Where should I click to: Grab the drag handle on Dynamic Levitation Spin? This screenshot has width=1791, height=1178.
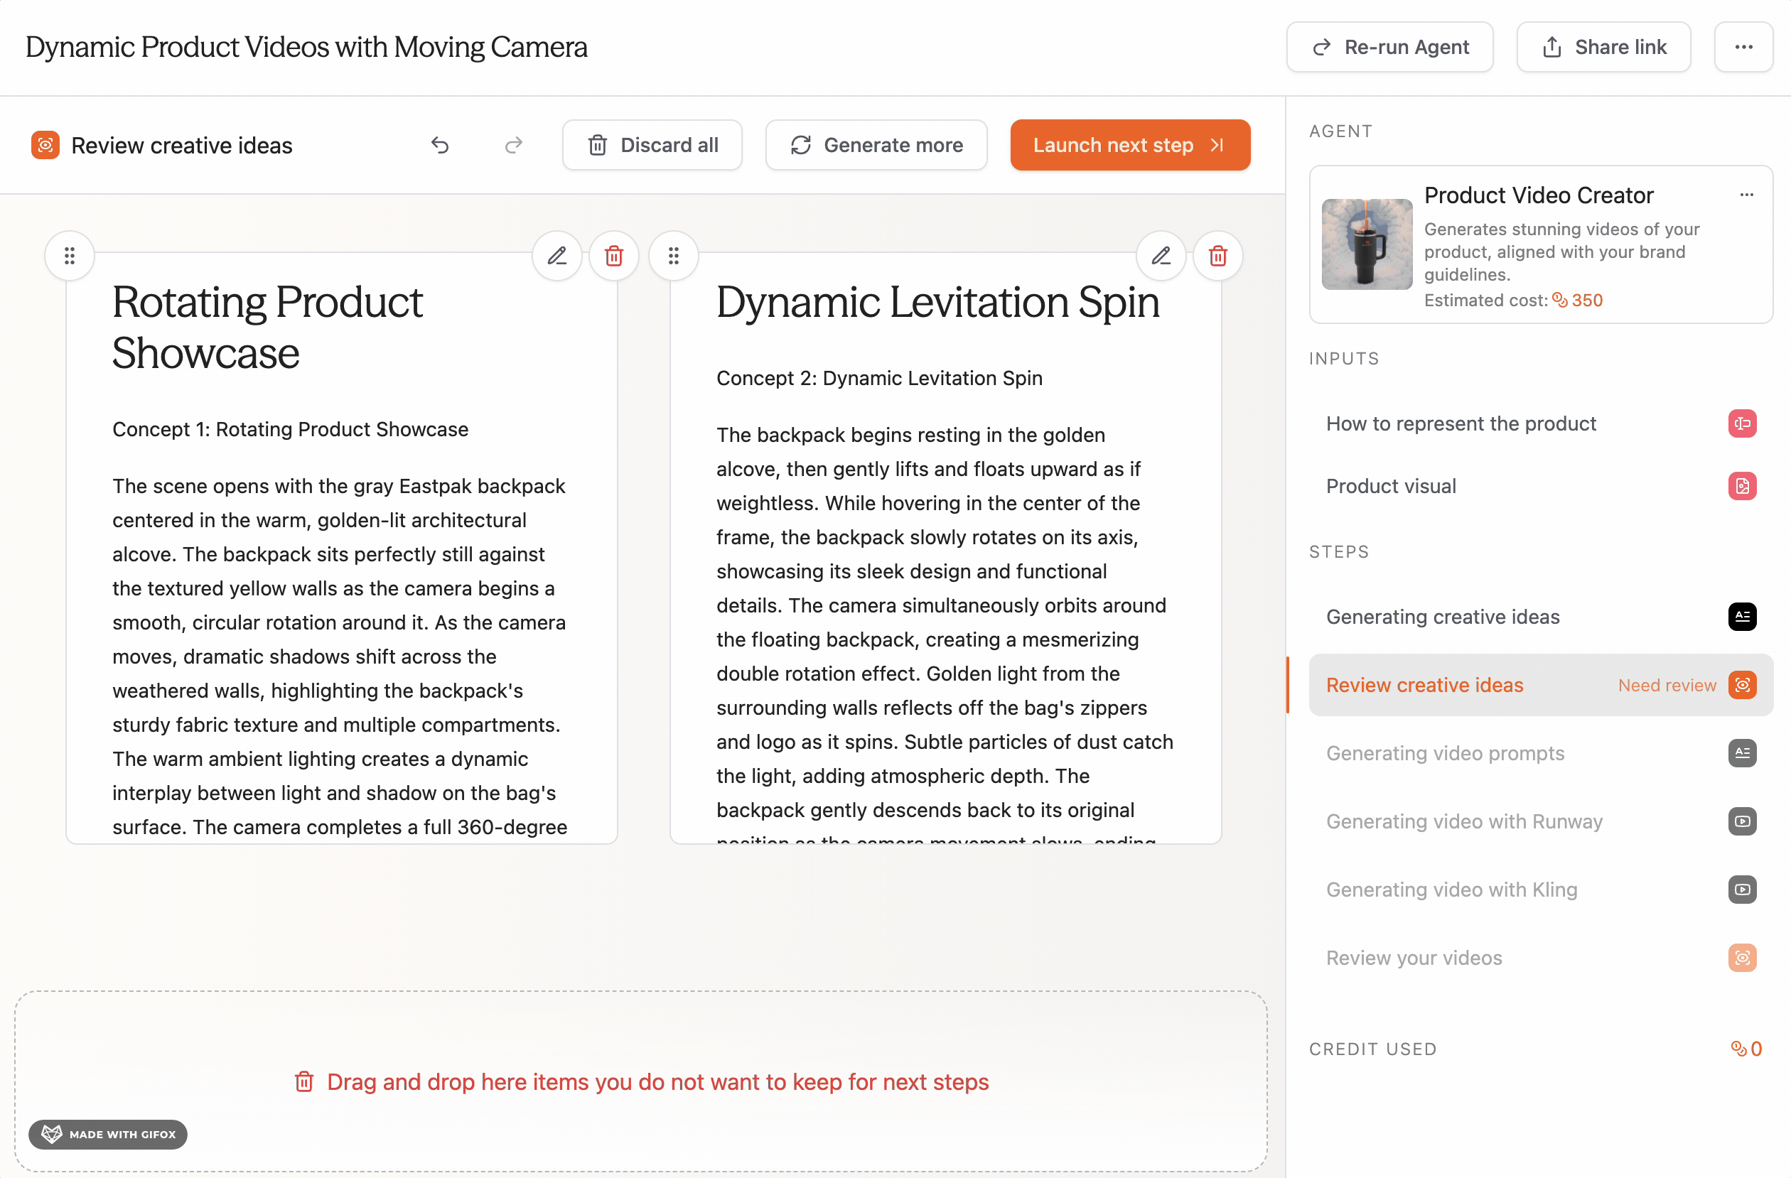click(674, 256)
